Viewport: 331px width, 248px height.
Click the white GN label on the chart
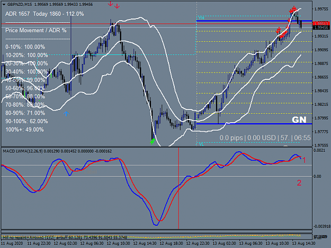tap(299, 120)
